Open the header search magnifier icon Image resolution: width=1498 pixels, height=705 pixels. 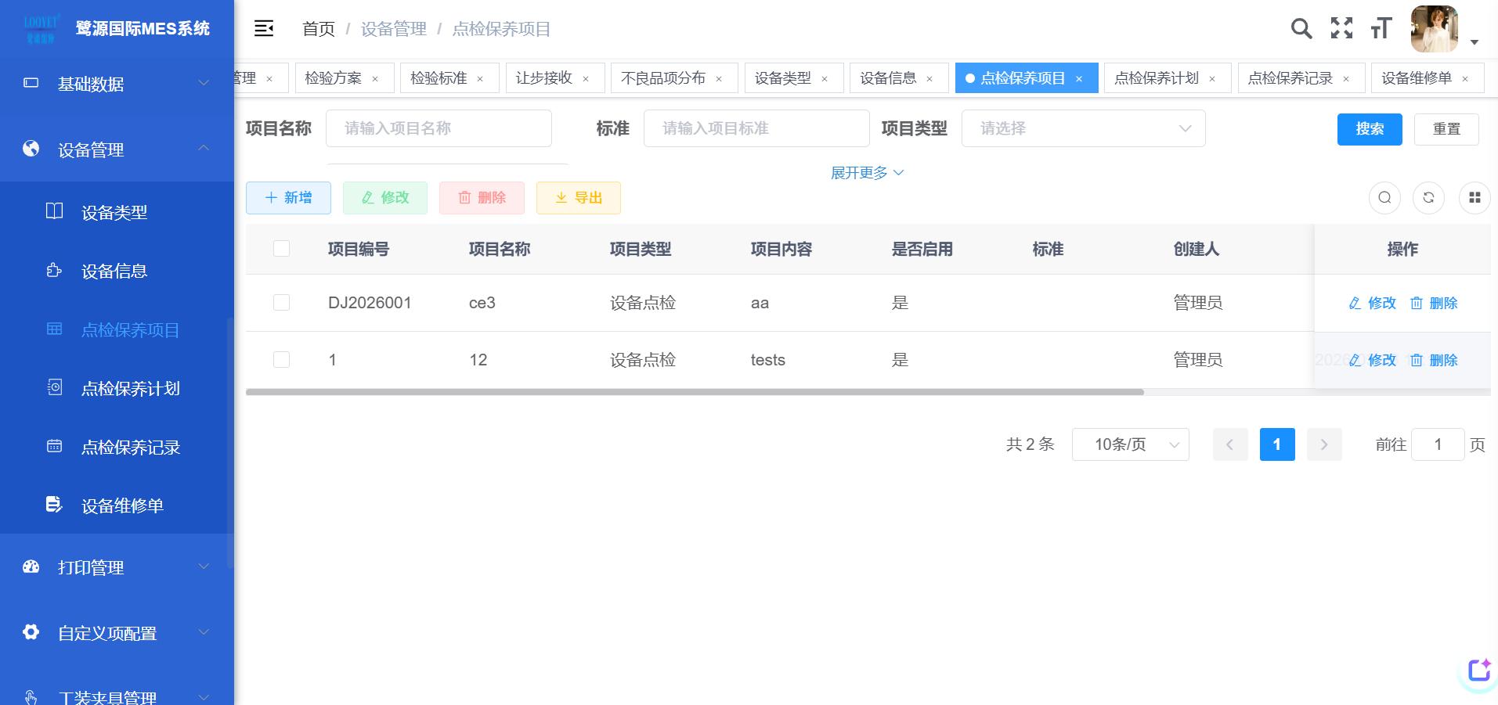[1301, 29]
